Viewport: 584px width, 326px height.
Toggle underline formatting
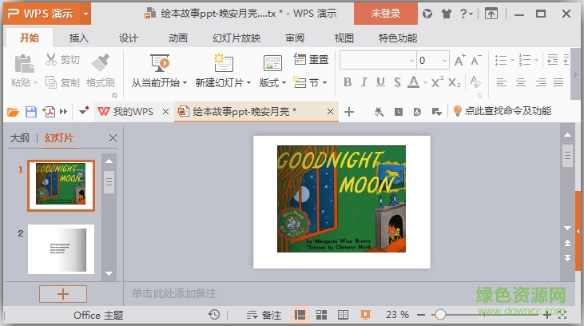380,82
